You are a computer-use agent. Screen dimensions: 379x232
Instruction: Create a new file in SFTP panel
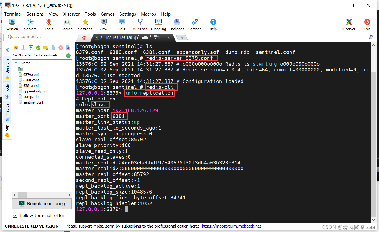coord(53,48)
